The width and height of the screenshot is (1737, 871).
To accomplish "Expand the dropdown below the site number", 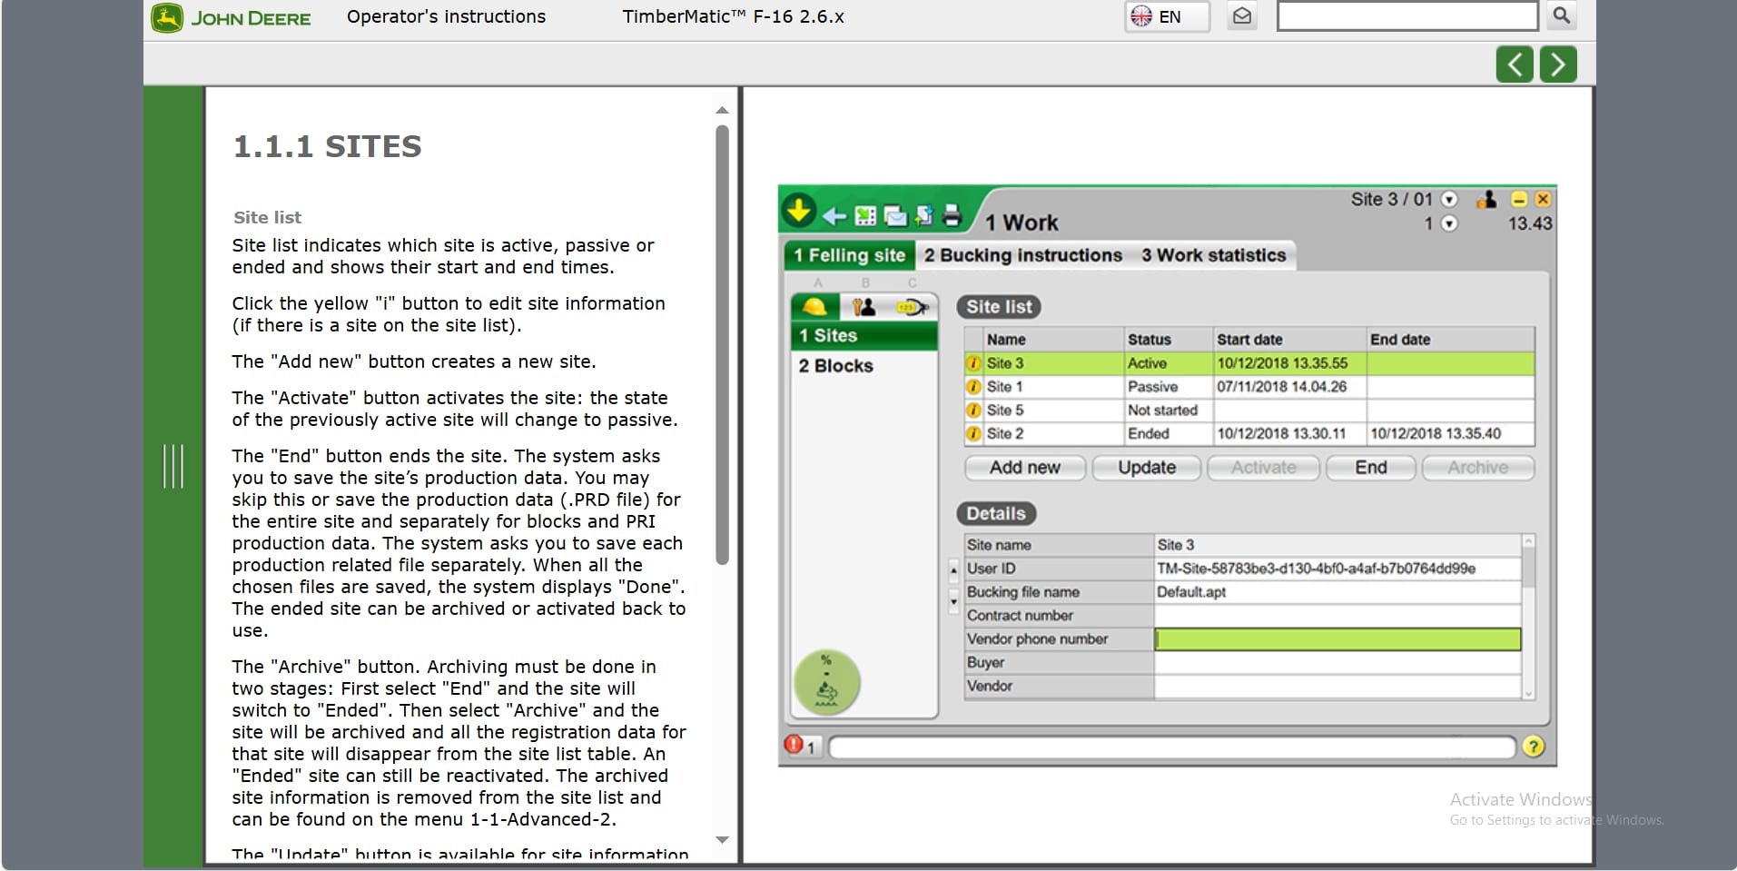I will (x=1449, y=223).
